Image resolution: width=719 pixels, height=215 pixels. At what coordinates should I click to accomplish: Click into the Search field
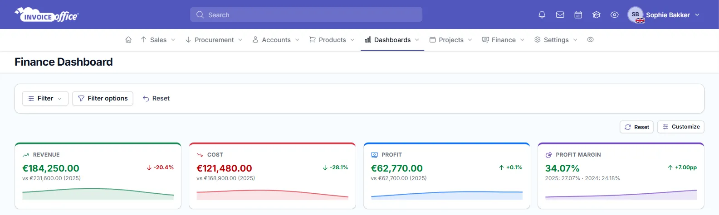click(x=306, y=14)
